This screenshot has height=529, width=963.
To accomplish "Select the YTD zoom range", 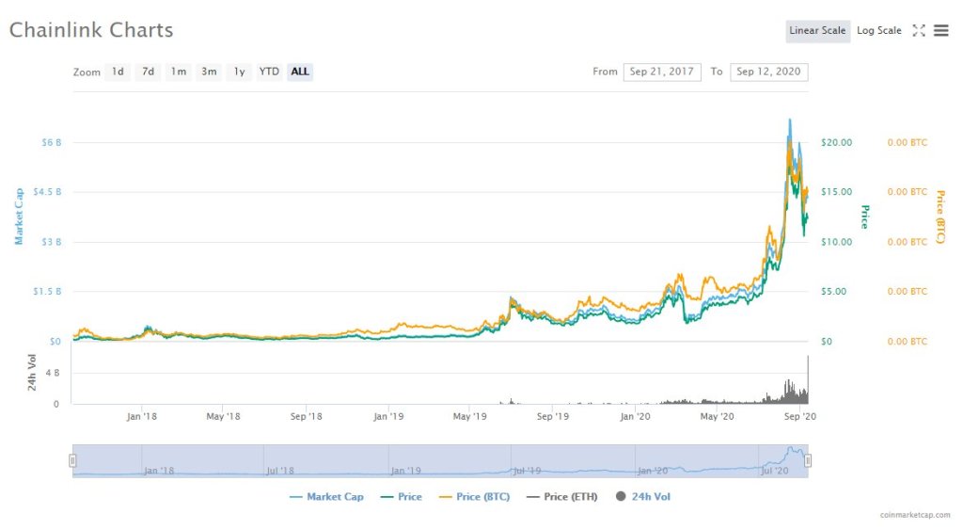I will 269,72.
